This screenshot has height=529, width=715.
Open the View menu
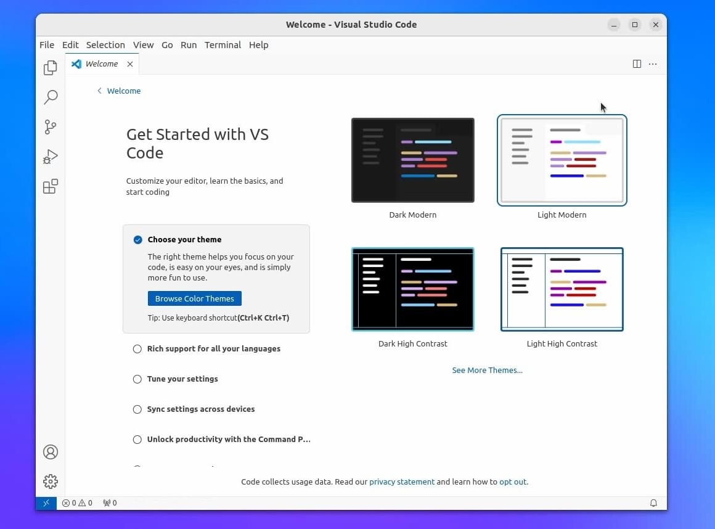[143, 44]
